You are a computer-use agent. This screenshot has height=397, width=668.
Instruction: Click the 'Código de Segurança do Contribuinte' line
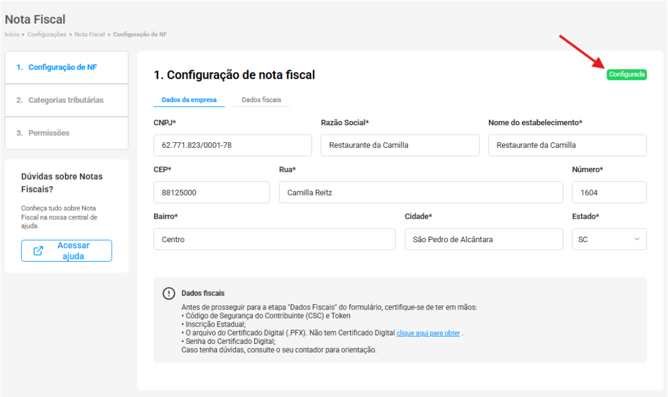(268, 316)
